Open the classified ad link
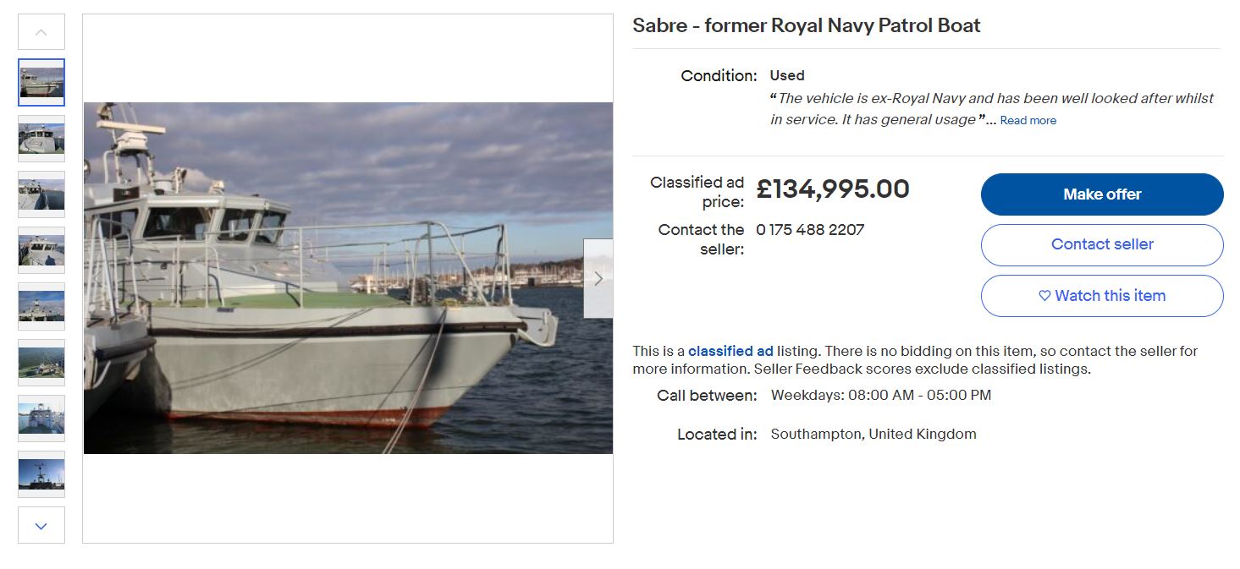Screen dimensions: 1240x569 tap(730, 351)
